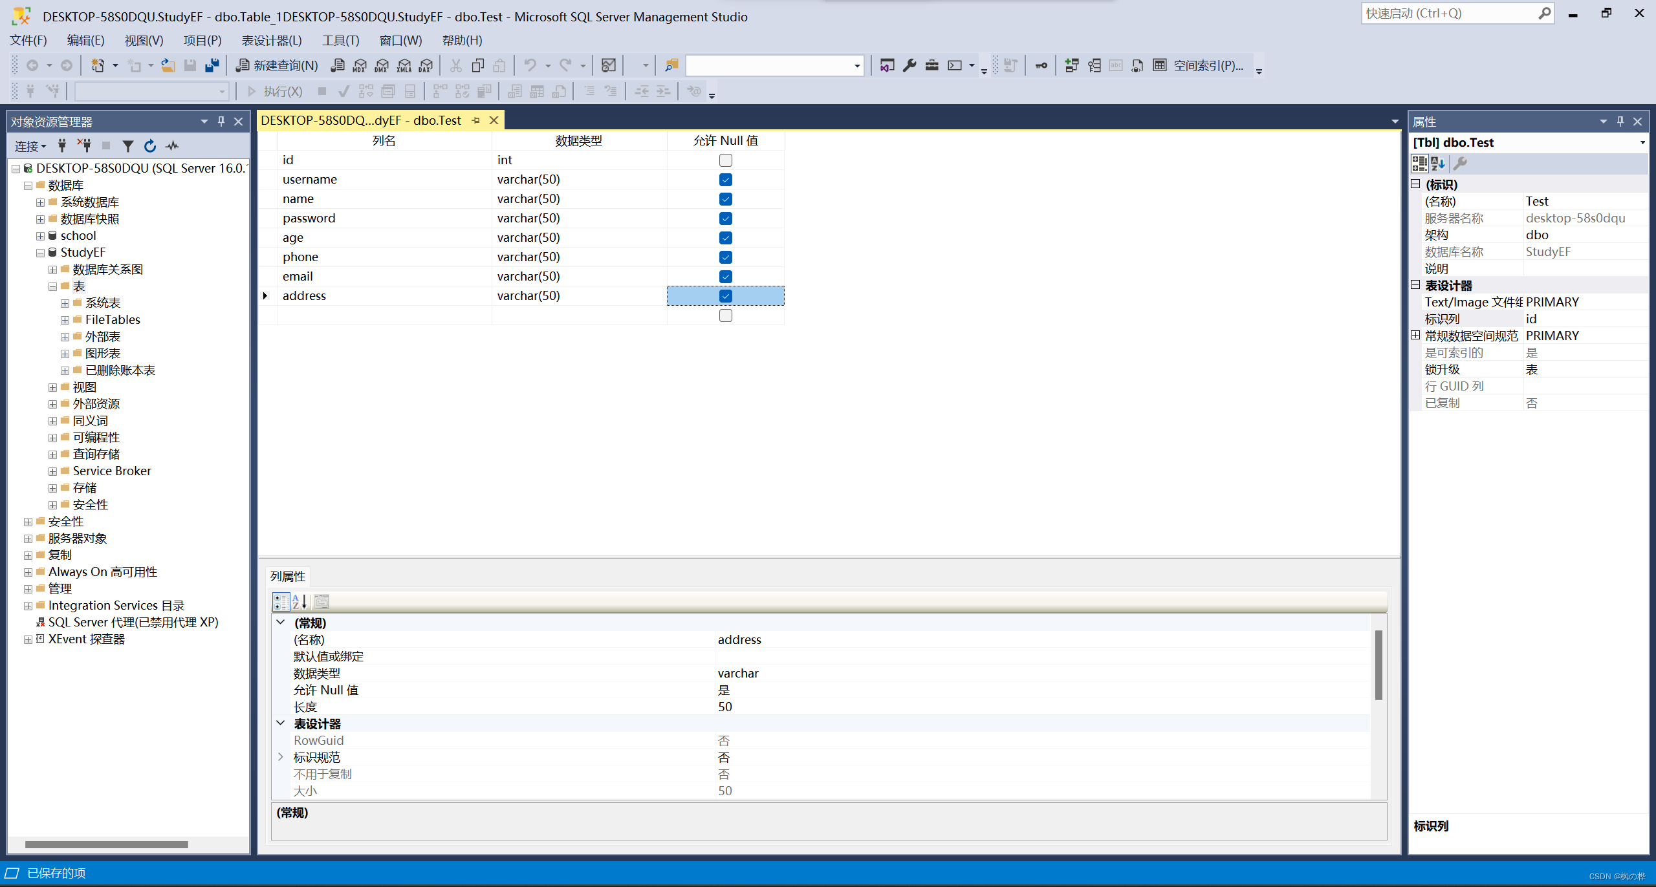Open Properties window via wrench icon
The width and height of the screenshot is (1656, 887).
click(x=910, y=65)
